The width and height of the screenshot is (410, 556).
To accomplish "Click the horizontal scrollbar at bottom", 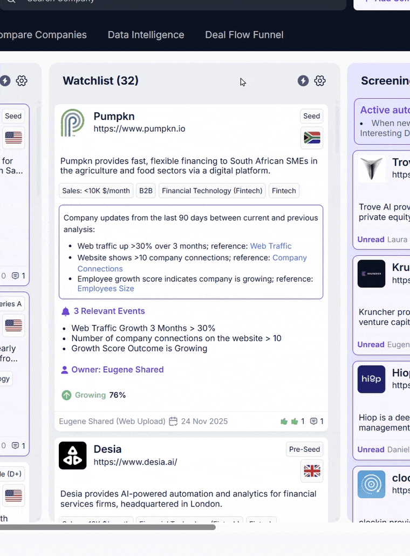I will 108,527.
